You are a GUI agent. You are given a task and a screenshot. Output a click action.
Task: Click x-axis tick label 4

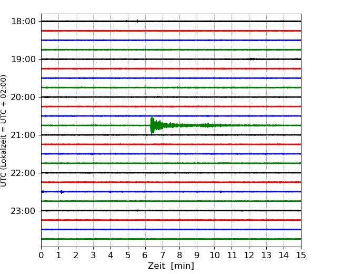tap(110, 255)
